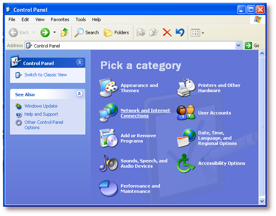Click the Performance and Maintenance pie chart icon

(x=108, y=188)
